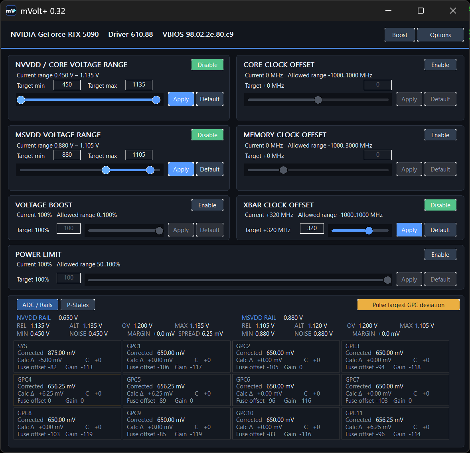Click Memory Clock Offset slider handle

click(283, 170)
